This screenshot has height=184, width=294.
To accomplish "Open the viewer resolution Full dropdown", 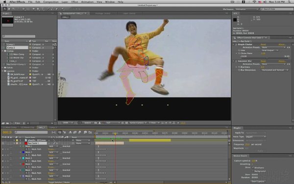I will pyautogui.click(x=113, y=123).
